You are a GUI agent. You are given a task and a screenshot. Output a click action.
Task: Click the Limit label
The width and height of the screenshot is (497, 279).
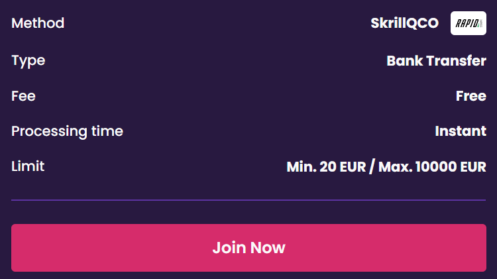28,166
